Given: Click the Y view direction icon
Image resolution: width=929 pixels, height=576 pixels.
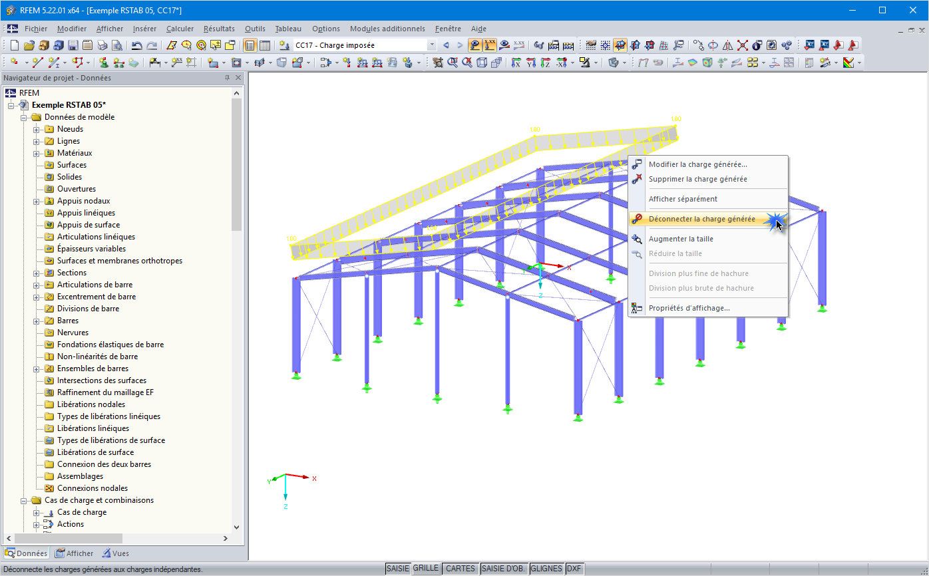Looking at the screenshot, I should pyautogui.click(x=531, y=63).
